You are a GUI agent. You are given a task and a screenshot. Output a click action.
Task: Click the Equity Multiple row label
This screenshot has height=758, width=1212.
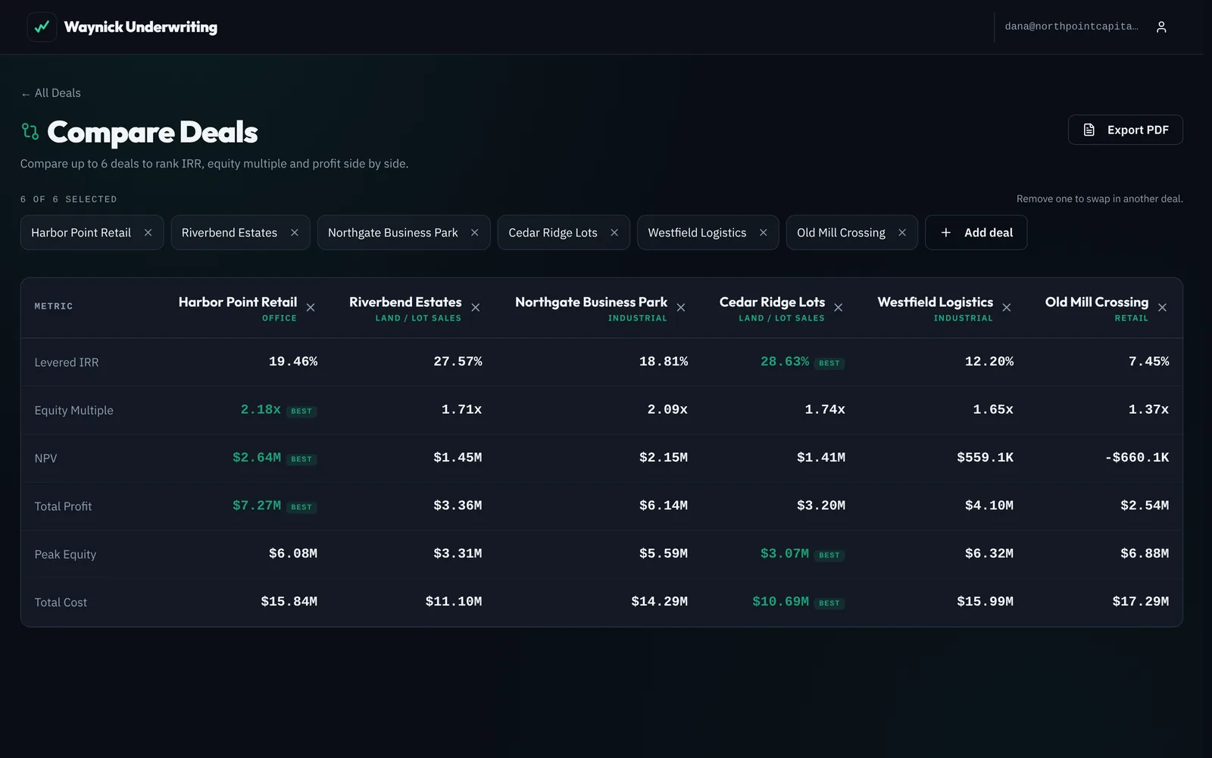73,410
